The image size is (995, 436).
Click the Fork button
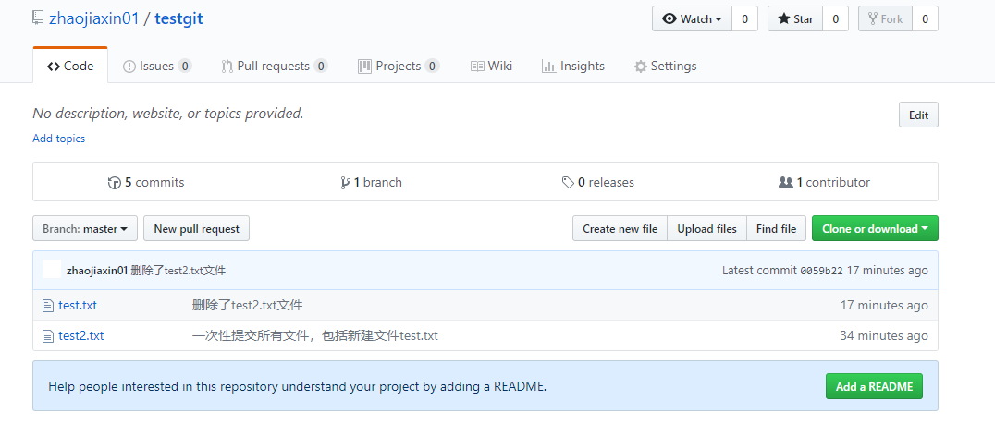(886, 19)
